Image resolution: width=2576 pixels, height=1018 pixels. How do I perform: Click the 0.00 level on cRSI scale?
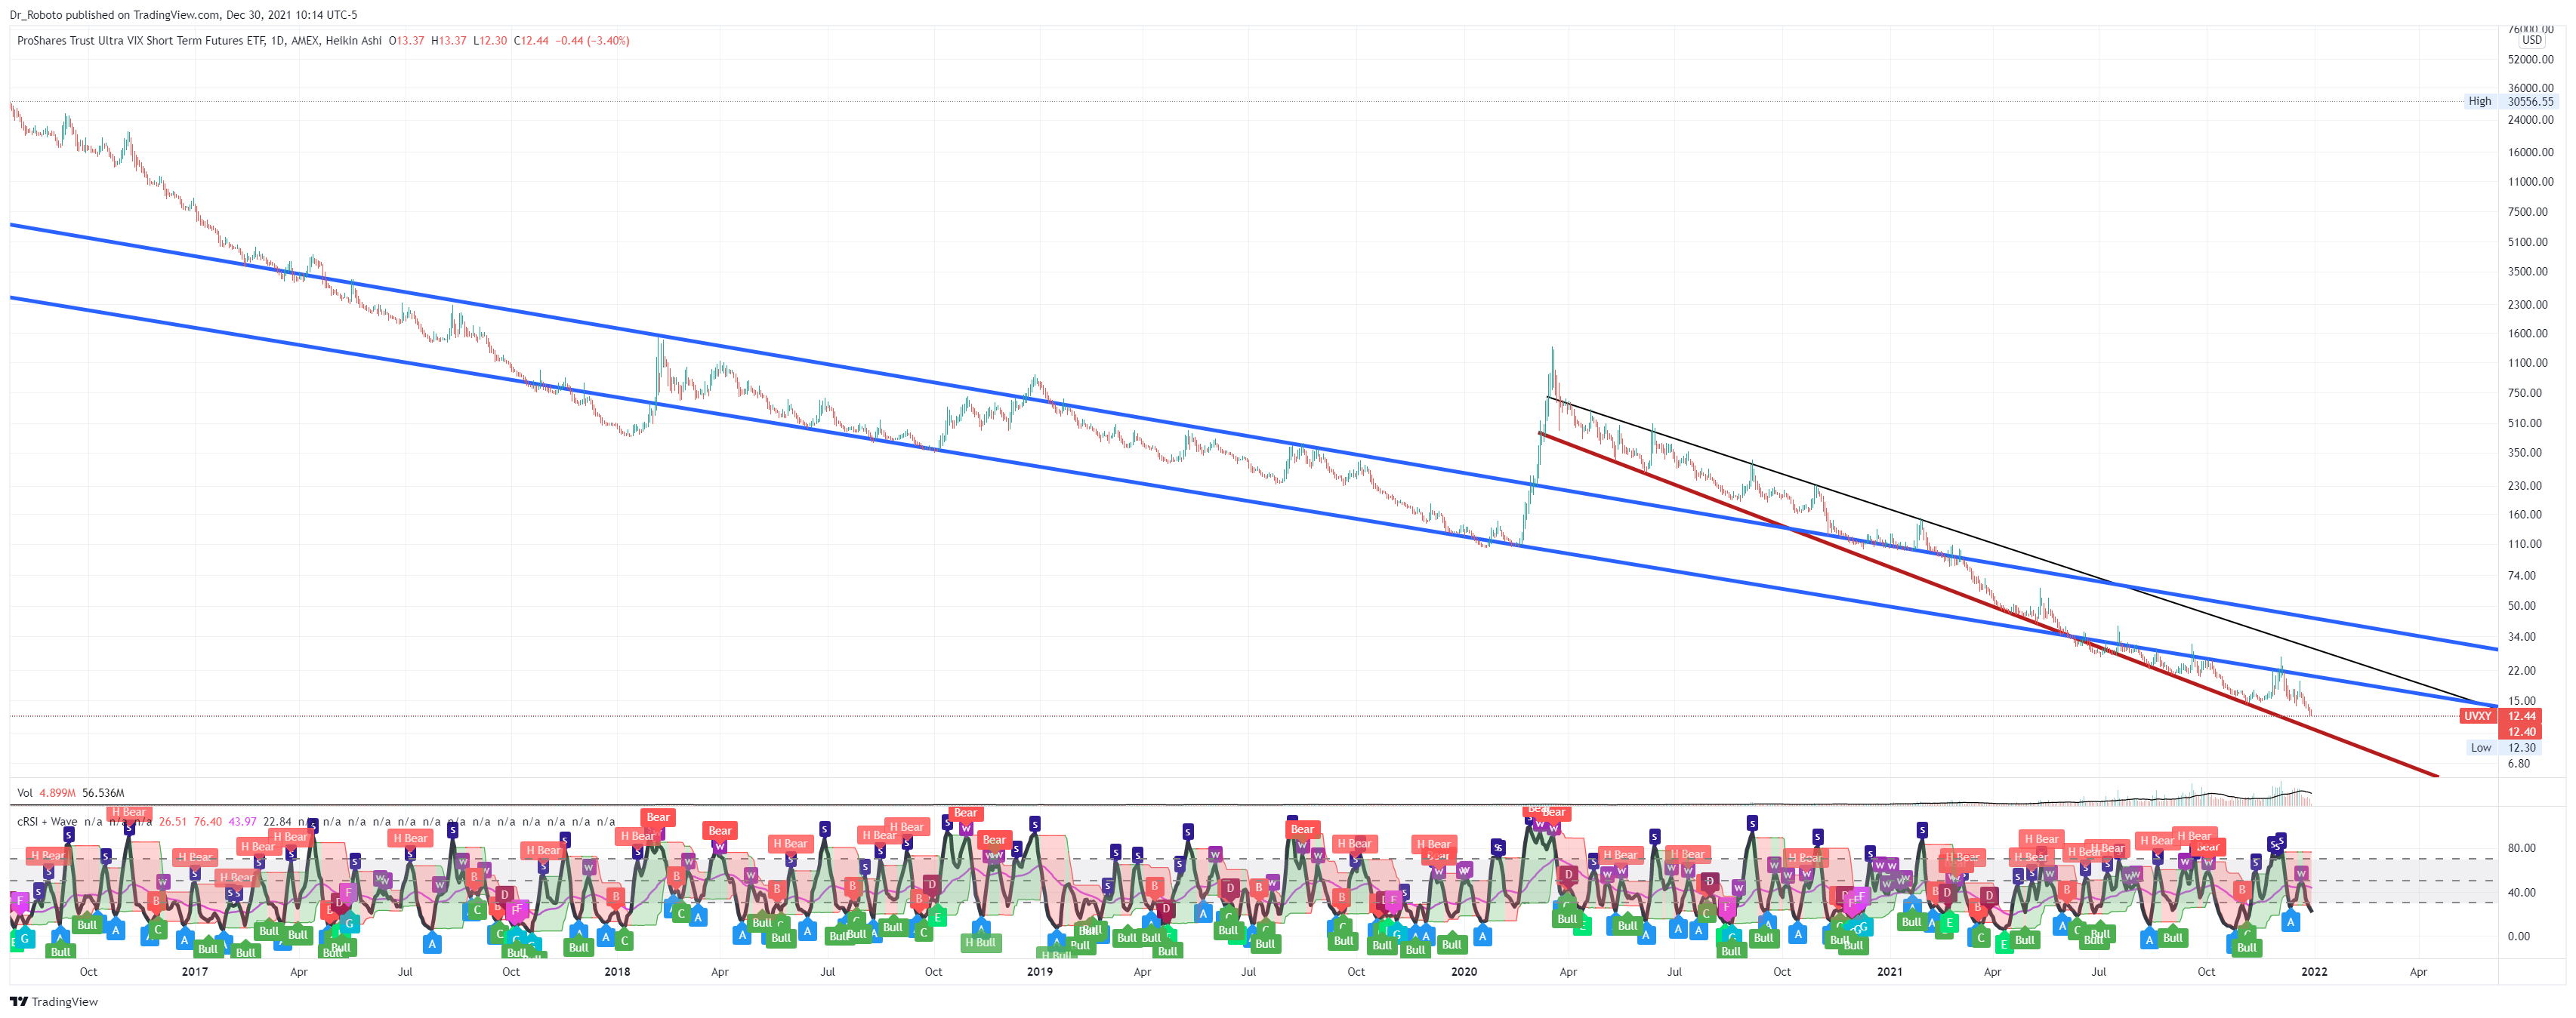pos(2518,937)
